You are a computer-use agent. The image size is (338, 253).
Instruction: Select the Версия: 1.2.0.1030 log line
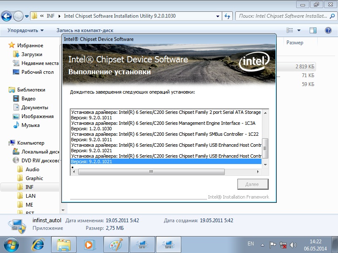click(91, 129)
